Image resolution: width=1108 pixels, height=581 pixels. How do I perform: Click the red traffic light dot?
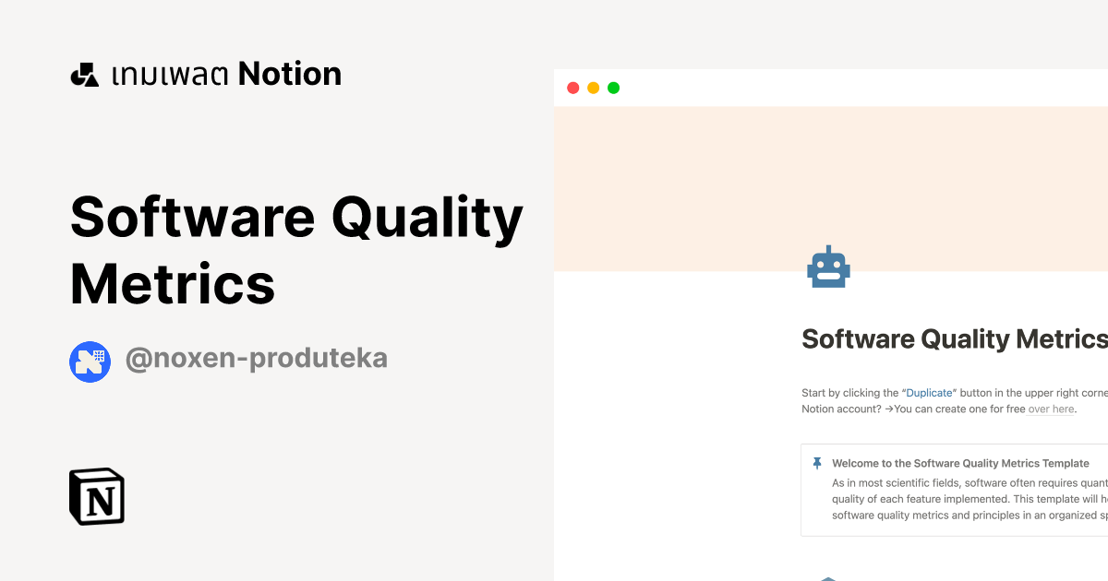coord(572,88)
